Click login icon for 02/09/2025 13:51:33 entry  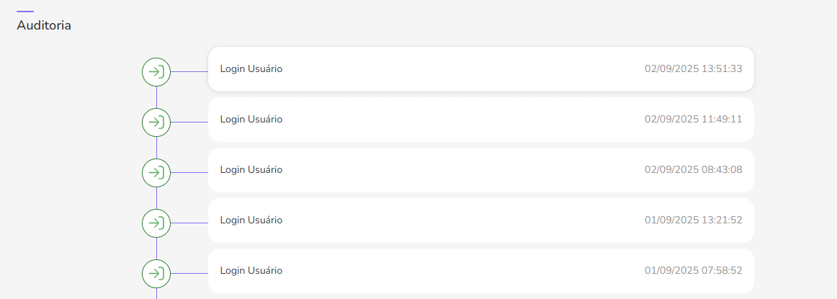pos(156,72)
